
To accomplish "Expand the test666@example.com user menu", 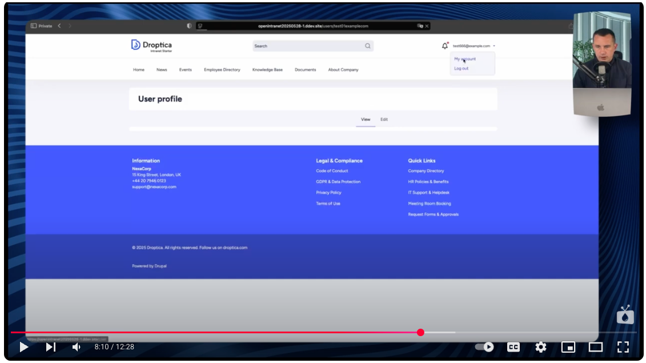I will click(x=474, y=46).
